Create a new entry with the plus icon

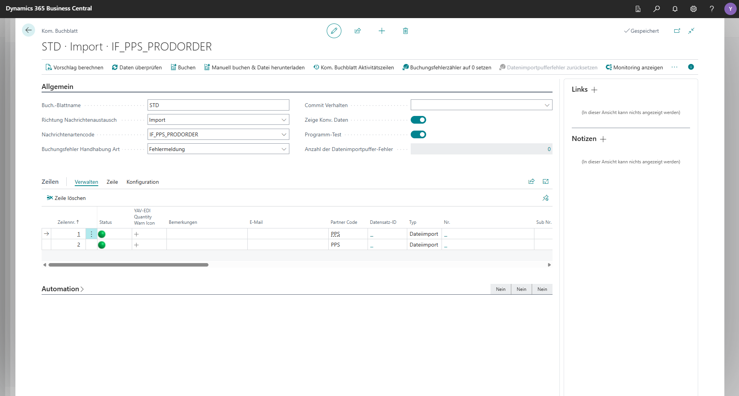coord(381,31)
